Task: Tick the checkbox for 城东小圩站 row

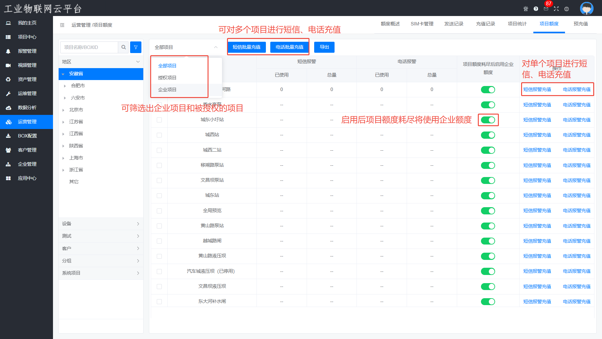Action: point(159,120)
